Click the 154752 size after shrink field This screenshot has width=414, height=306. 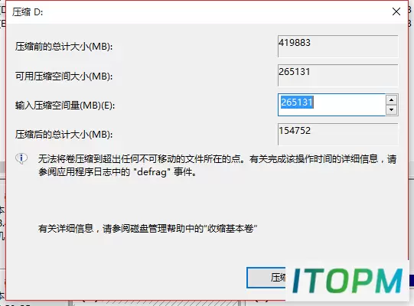coord(337,134)
